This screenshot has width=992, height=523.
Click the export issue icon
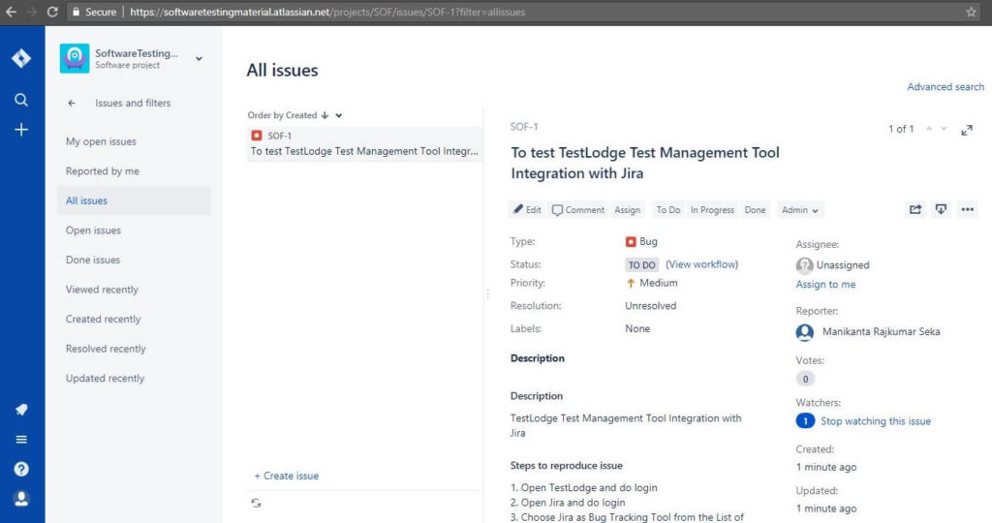click(x=941, y=209)
